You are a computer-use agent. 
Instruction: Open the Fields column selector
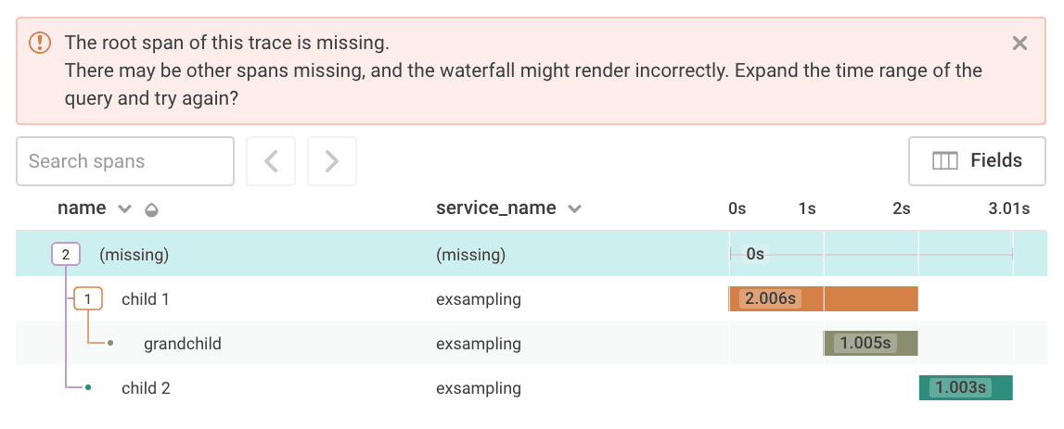tap(977, 161)
